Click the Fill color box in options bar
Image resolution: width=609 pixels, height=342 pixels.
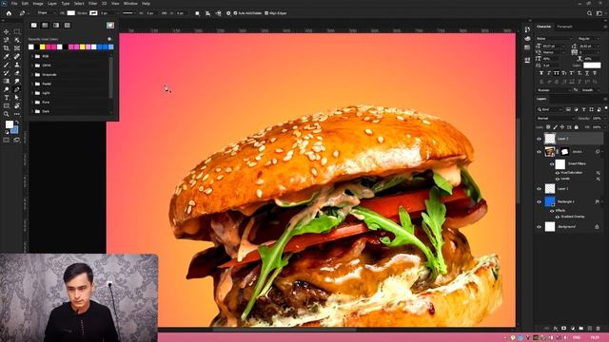coord(71,13)
